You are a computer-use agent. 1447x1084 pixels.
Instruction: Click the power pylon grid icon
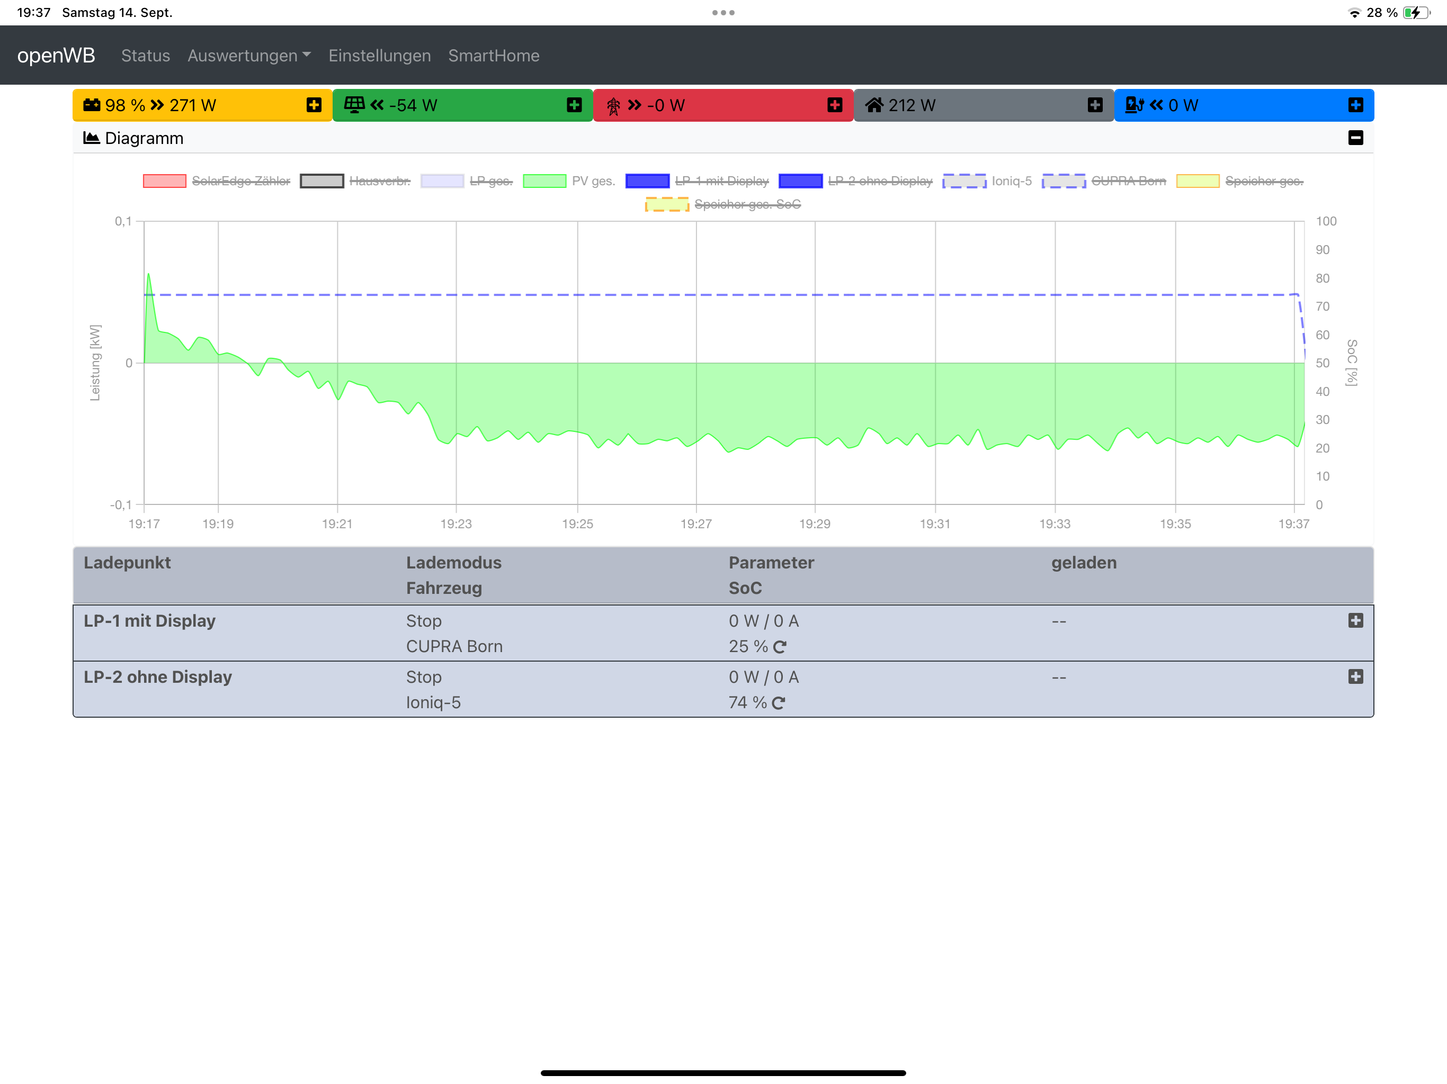(x=613, y=106)
